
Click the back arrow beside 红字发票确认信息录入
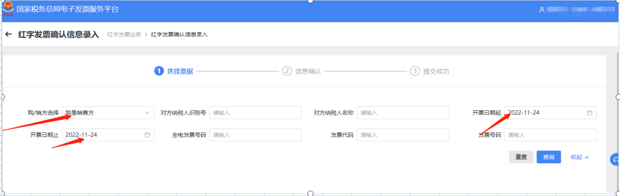point(8,35)
